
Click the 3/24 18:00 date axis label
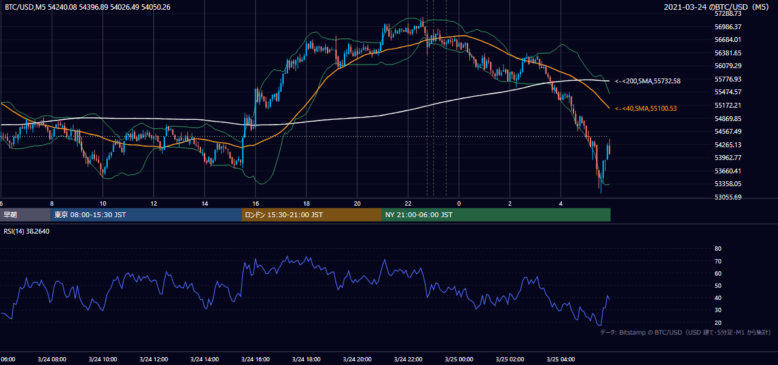coord(306,360)
